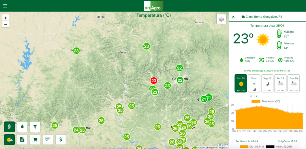The width and height of the screenshot is (306, 149).
Task: Select the Ter 28 forecast day
Action: [x=280, y=83]
